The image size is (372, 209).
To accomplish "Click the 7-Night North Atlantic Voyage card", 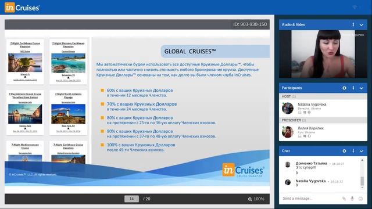I will pos(69,113).
